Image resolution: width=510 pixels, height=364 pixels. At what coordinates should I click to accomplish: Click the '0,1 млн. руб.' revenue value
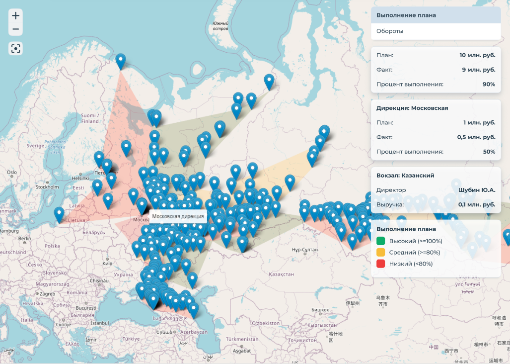tap(477, 204)
